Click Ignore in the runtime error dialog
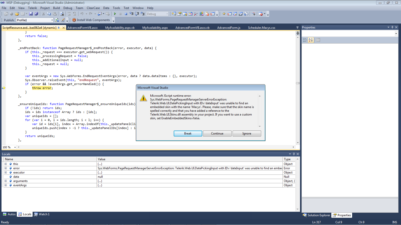The height and width of the screenshot is (225, 401). 247,133
